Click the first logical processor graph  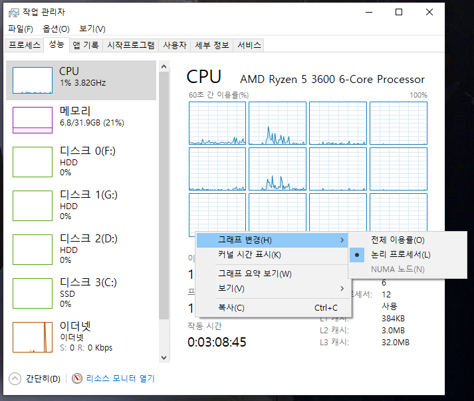point(217,123)
